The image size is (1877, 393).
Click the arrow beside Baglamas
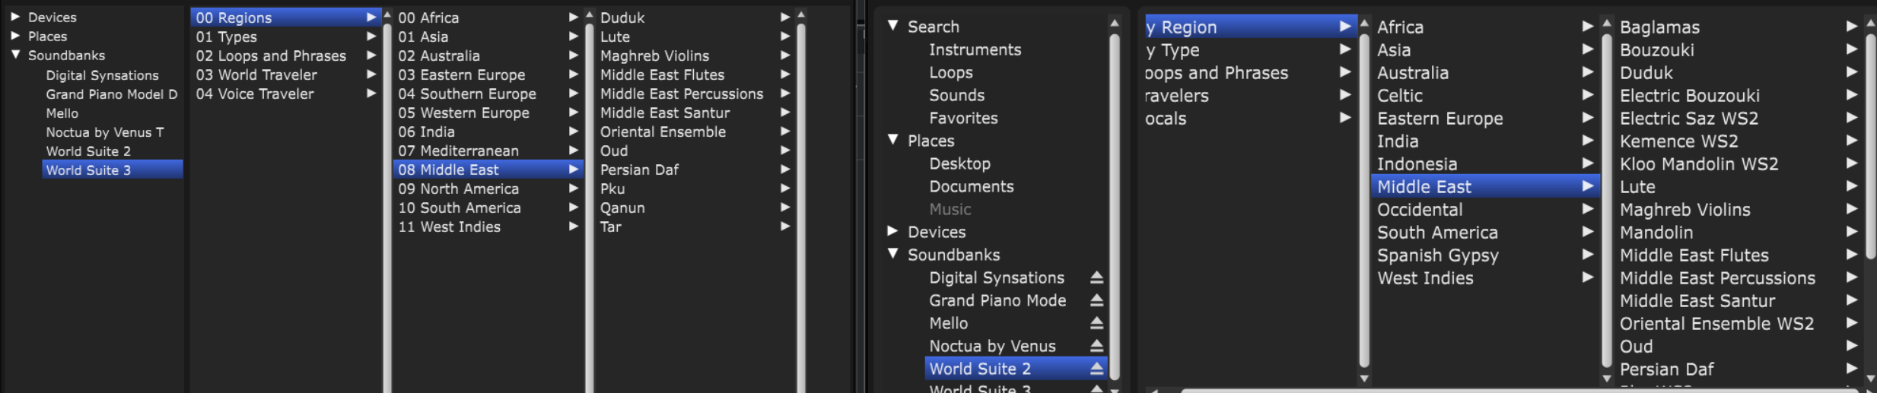pyautogui.click(x=1851, y=27)
